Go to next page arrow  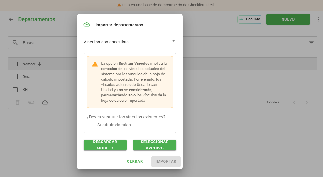coord(307,102)
